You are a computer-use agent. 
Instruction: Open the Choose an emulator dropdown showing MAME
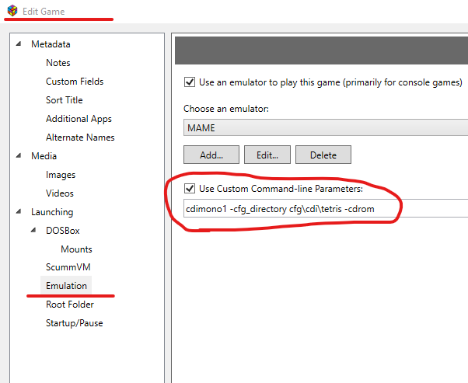[x=326, y=127]
